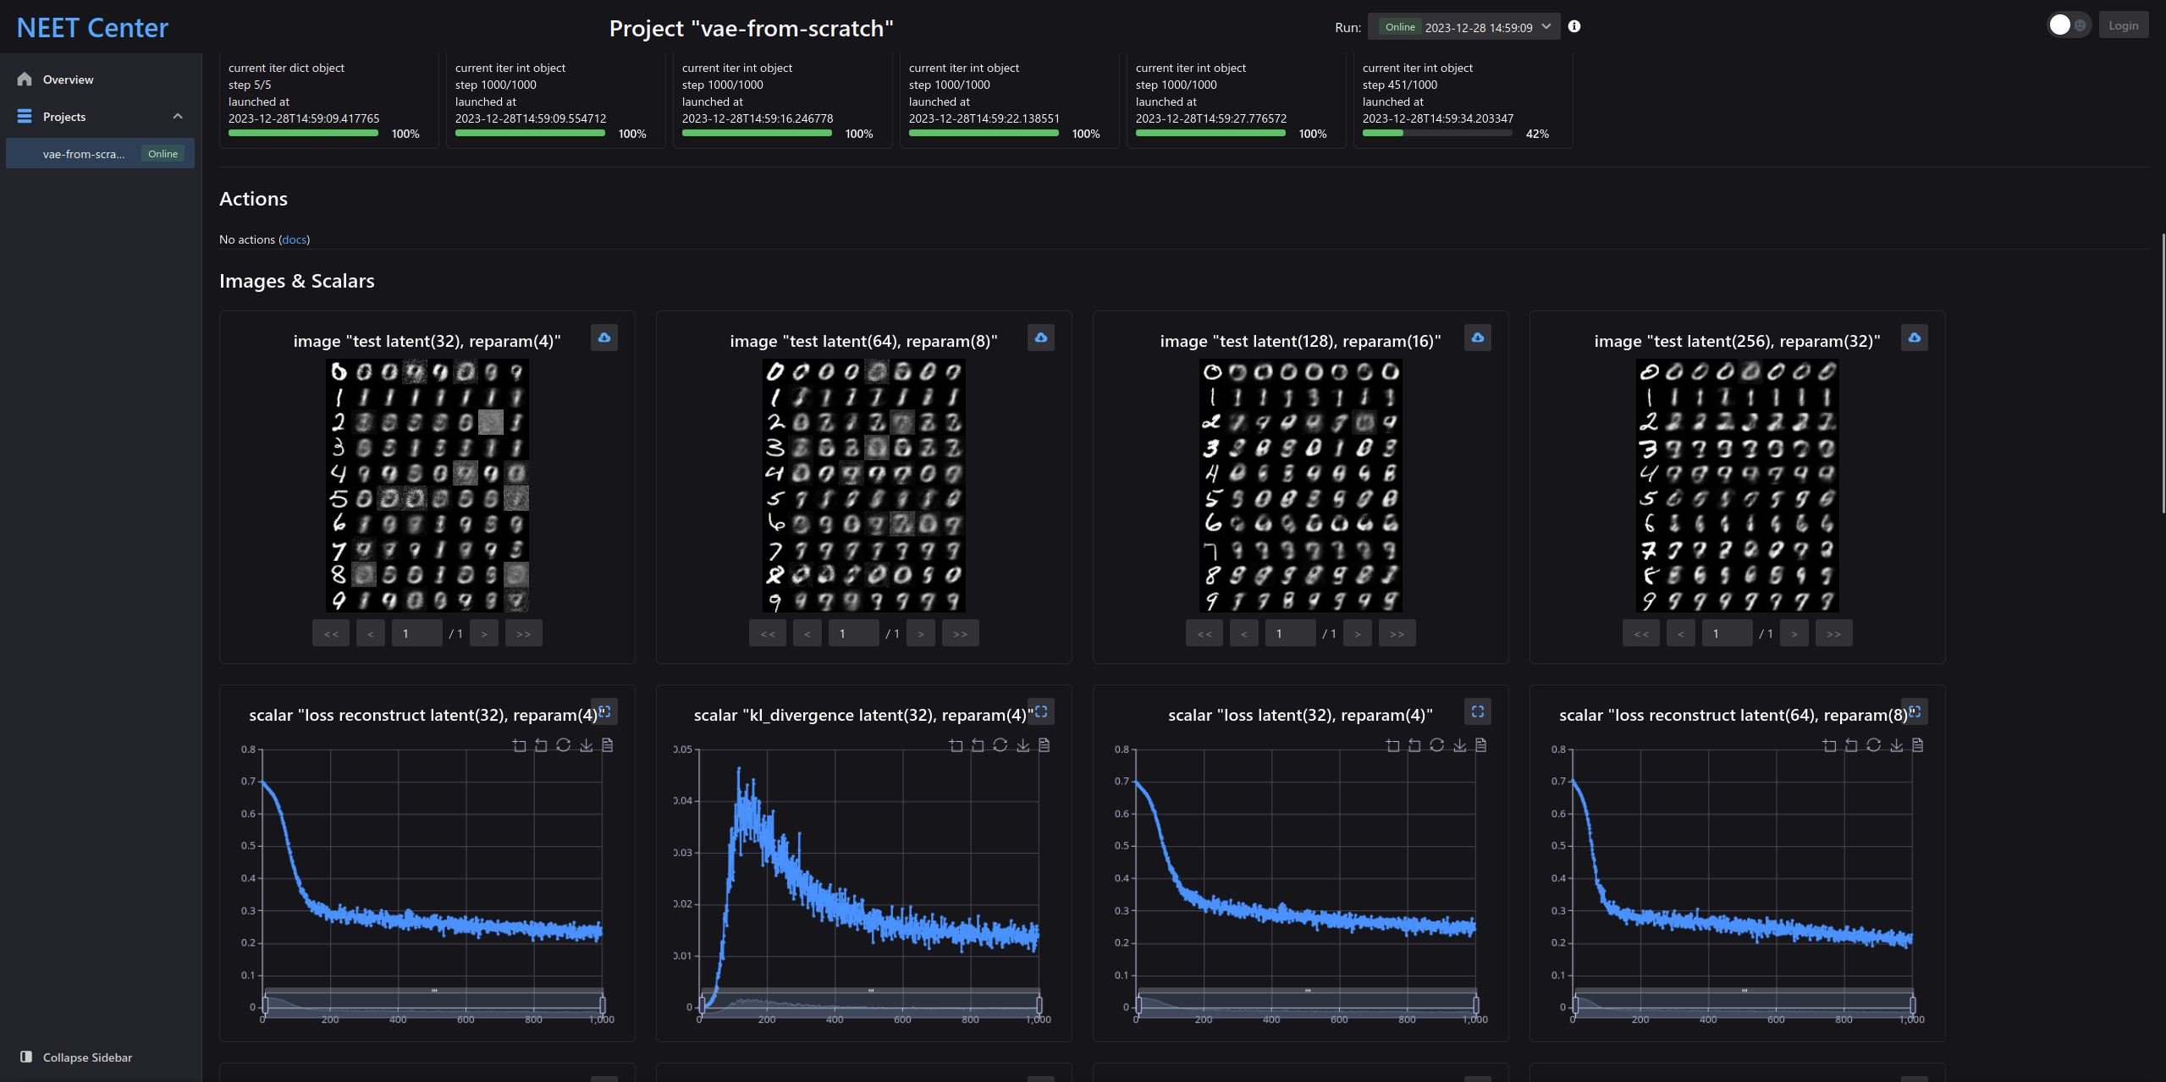Go to next page of latent(32) image
Viewport: 2166px width, 1082px height.
[x=484, y=634]
